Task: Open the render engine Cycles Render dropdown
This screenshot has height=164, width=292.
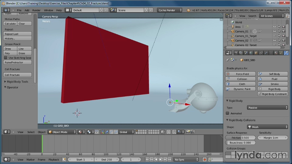Action: pyautogui.click(x=170, y=10)
